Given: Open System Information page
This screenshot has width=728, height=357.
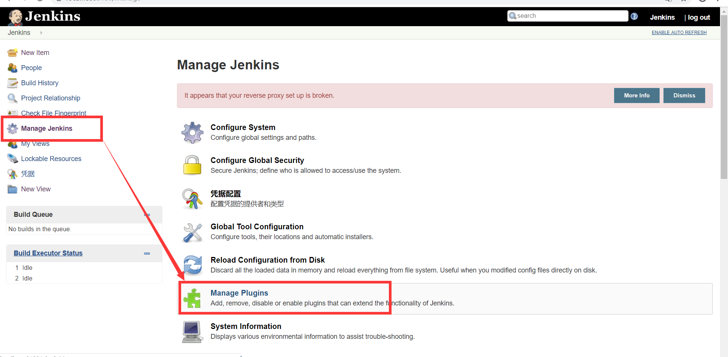Looking at the screenshot, I should [x=246, y=326].
